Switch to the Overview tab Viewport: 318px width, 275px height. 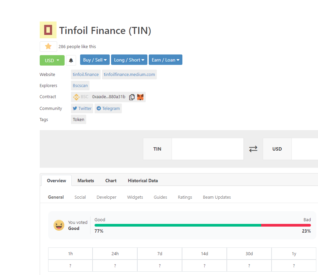(57, 181)
